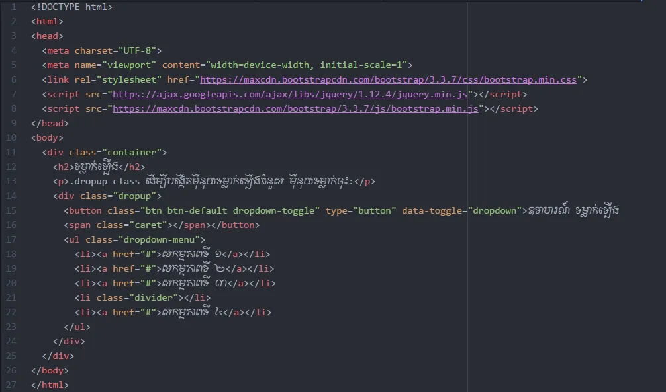Image resolution: width=666 pixels, height=392 pixels.
Task: Click the "stylesheet" rel value
Action: point(129,80)
